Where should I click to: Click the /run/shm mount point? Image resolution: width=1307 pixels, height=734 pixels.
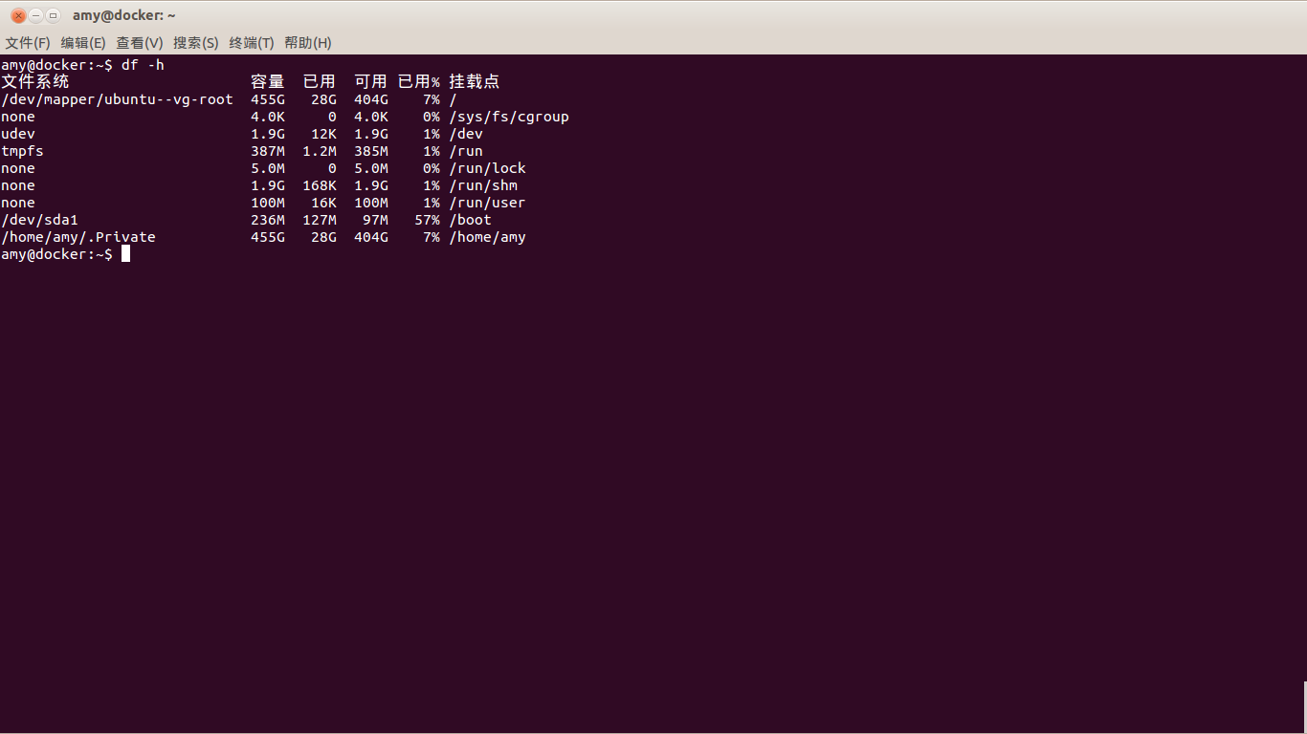(x=483, y=185)
